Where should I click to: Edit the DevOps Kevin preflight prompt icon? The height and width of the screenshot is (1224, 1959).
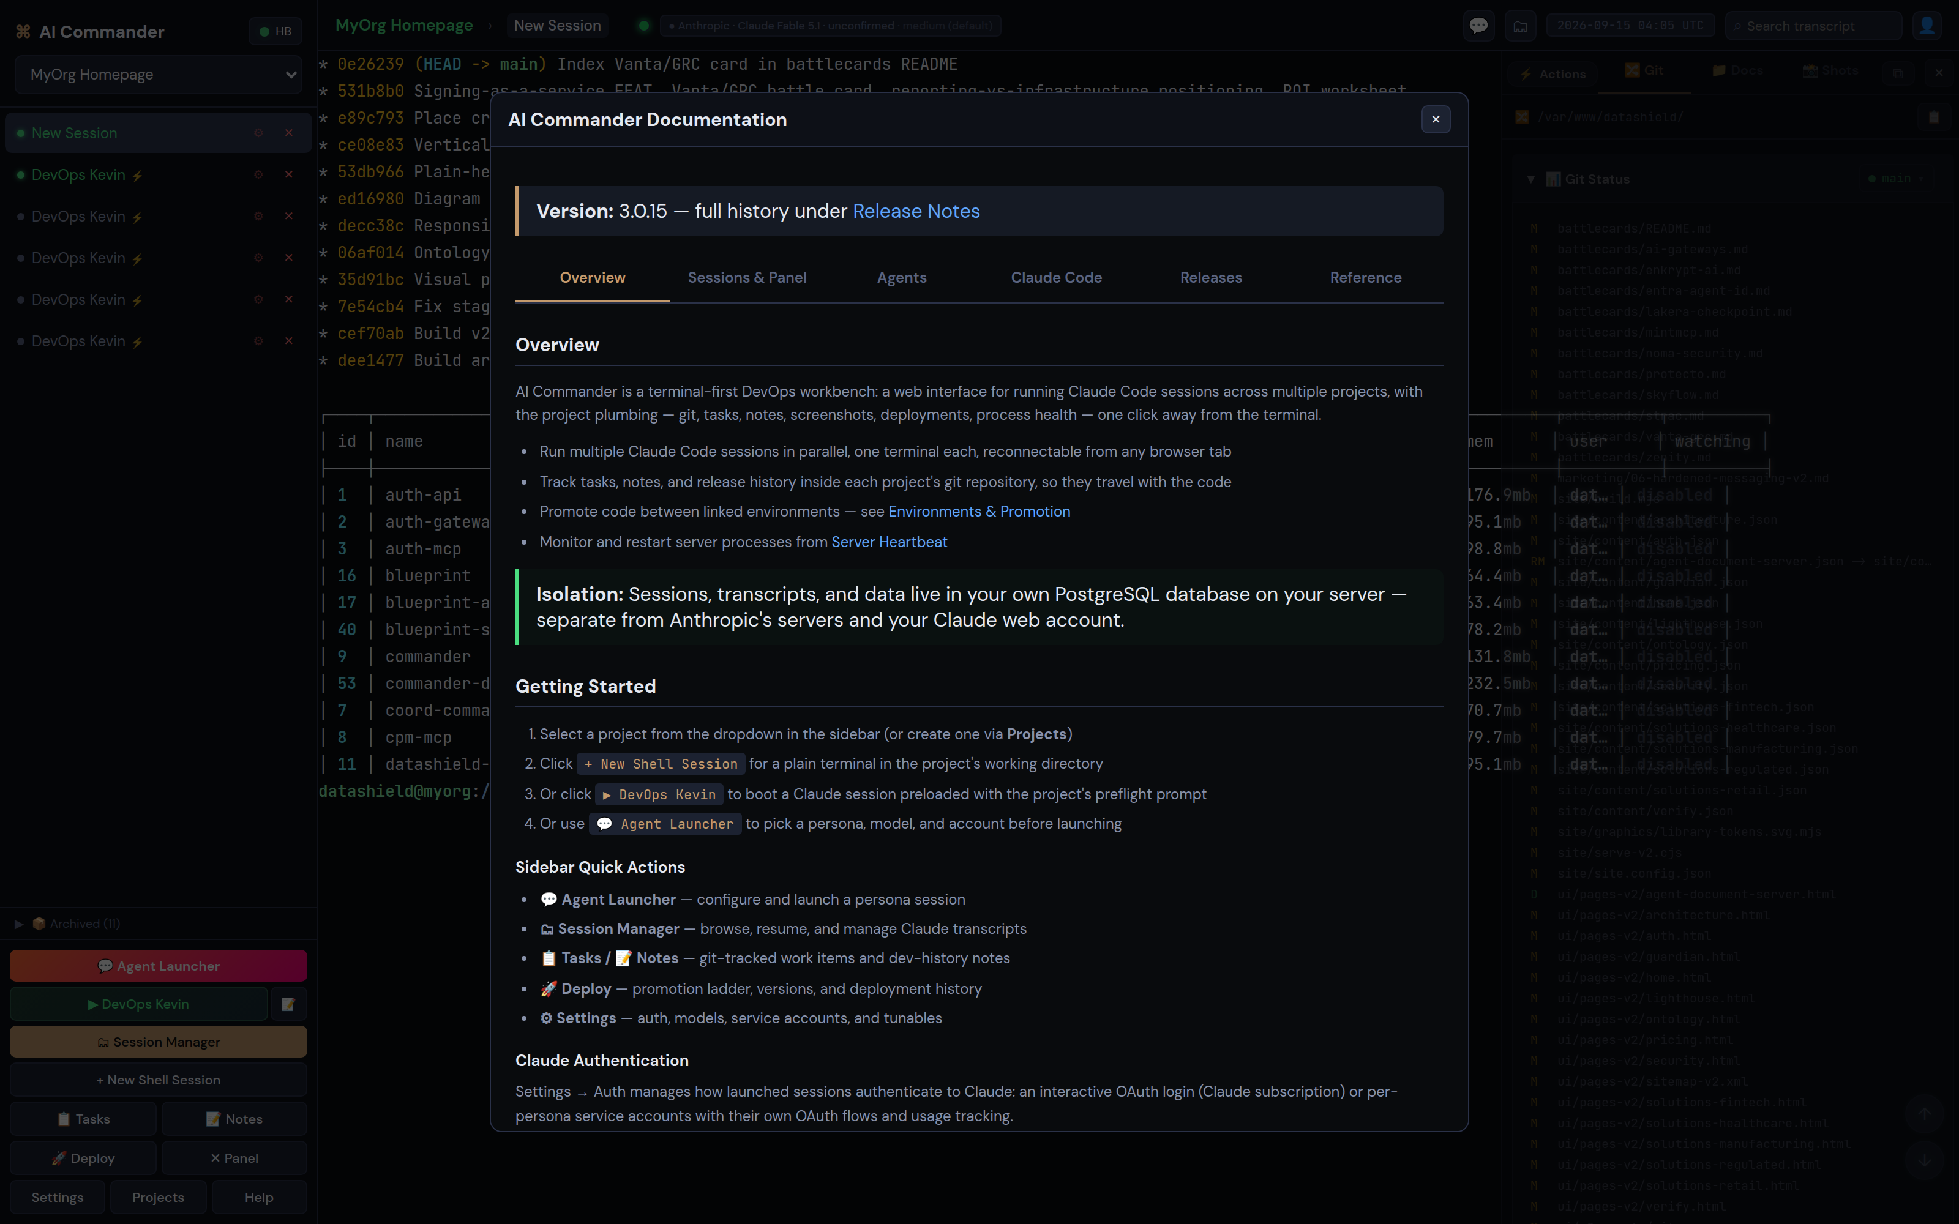[288, 1004]
